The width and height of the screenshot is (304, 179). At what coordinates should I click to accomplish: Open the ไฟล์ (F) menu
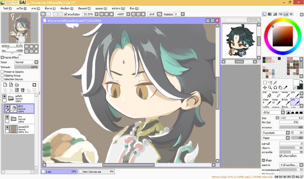pos(7,8)
